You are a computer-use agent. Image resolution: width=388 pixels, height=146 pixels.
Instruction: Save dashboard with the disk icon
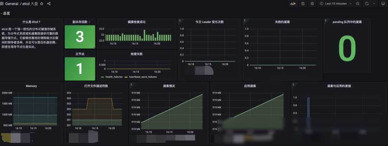tap(303, 4)
